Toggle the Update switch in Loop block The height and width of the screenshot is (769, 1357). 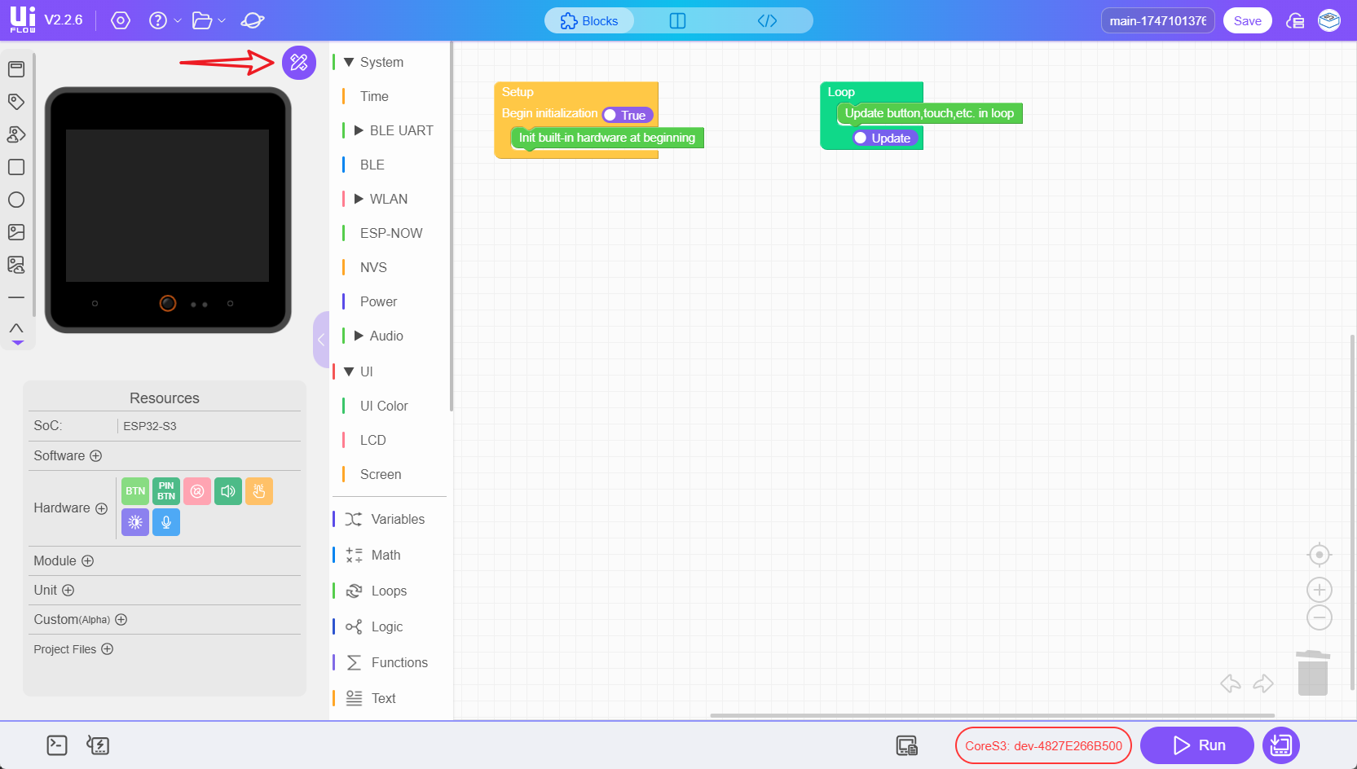(883, 138)
